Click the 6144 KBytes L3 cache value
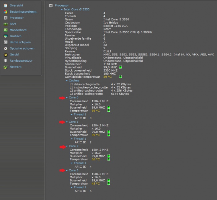Viewport: 217px width, 200px height. [x=120, y=94]
